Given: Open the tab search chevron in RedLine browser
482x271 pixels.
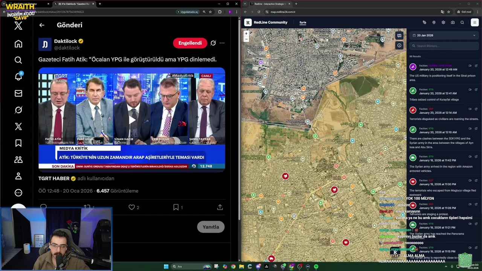Looking at the screenshot, I should pos(245,4).
